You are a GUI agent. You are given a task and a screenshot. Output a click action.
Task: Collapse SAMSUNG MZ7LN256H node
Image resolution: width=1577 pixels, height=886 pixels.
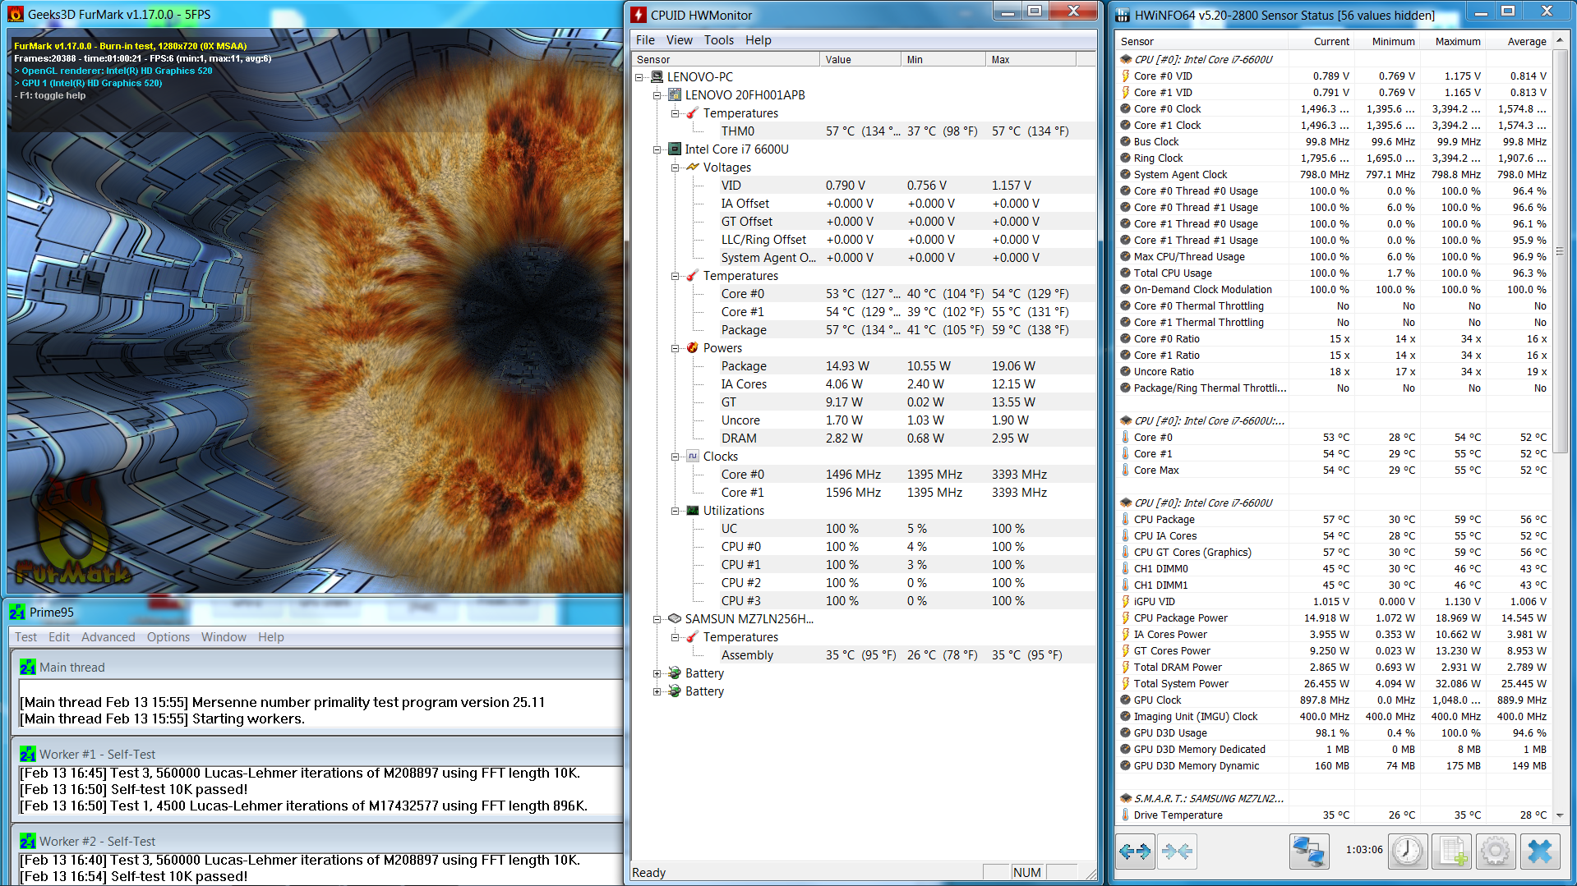click(657, 619)
